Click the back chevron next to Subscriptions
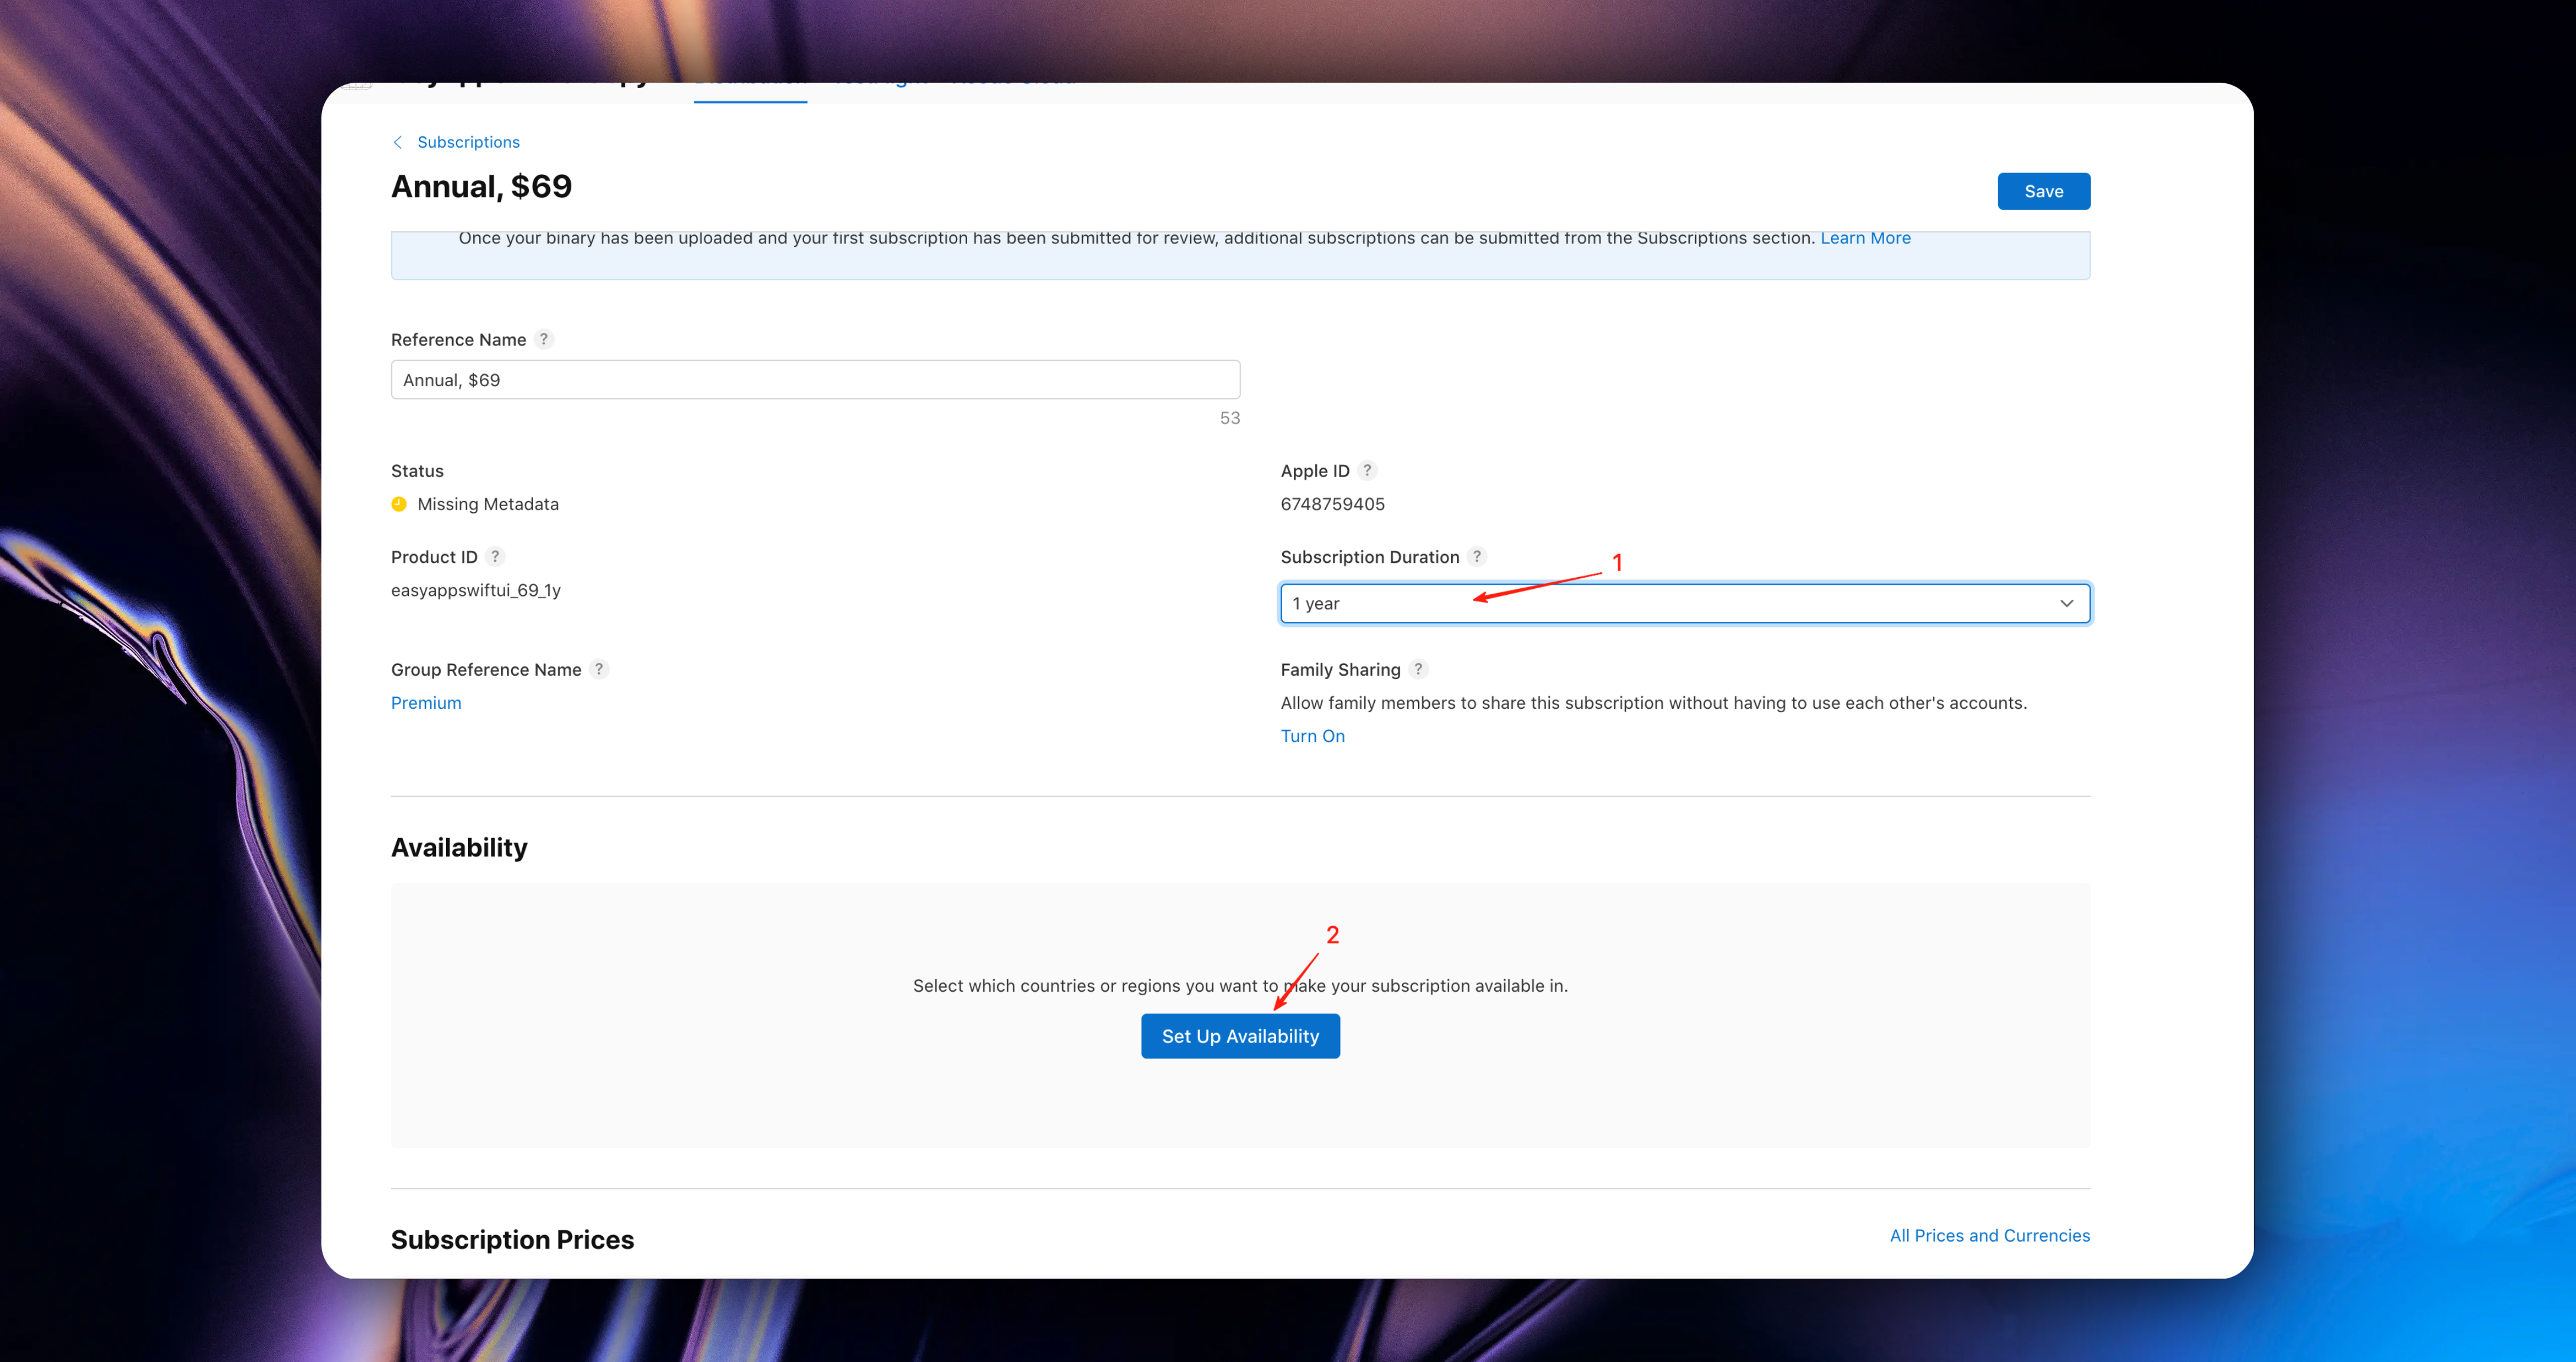2576x1362 pixels. click(397, 142)
